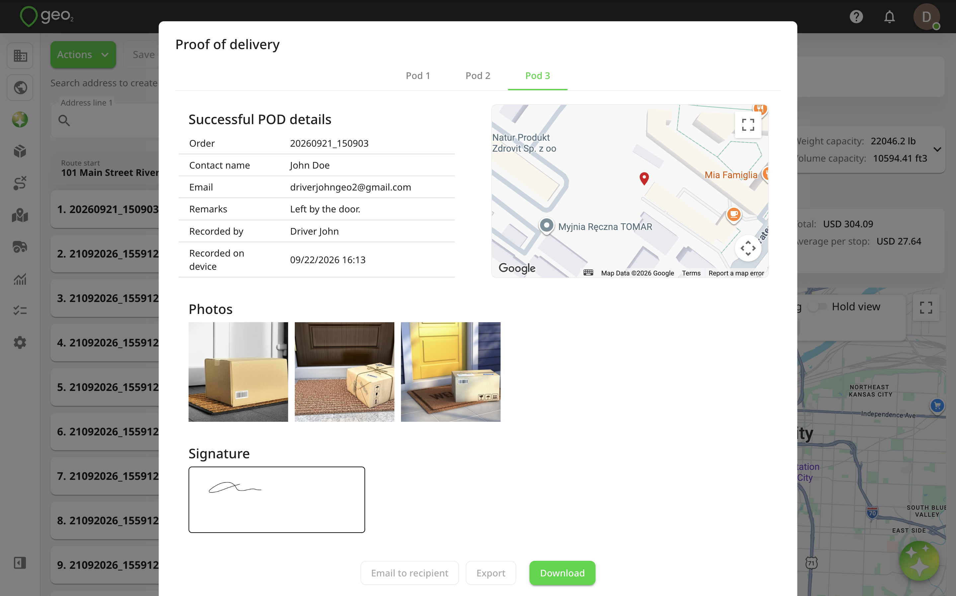This screenshot has height=596, width=956.
Task: Open brown door package photo
Action: tap(344, 372)
